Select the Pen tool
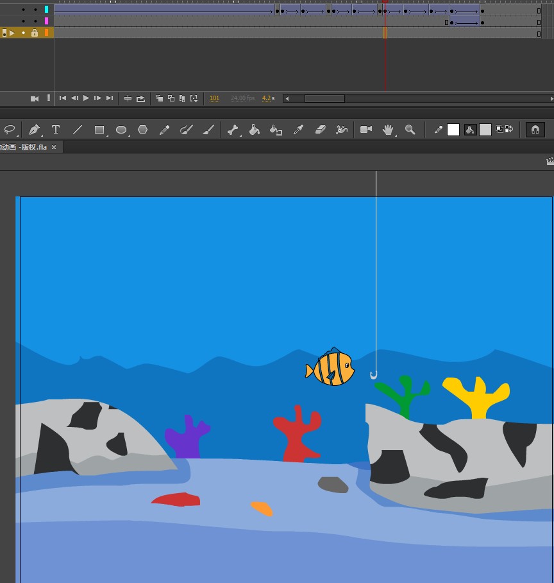The width and height of the screenshot is (554, 583). pos(33,130)
